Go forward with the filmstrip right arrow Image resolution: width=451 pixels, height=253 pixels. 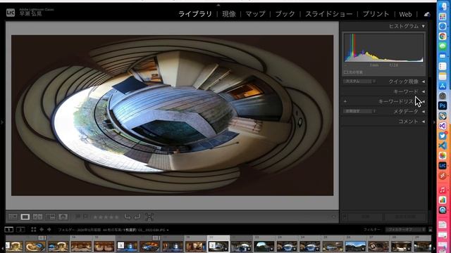pos(49,230)
